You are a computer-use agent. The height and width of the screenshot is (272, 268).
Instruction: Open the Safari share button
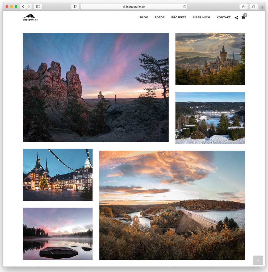244,7
